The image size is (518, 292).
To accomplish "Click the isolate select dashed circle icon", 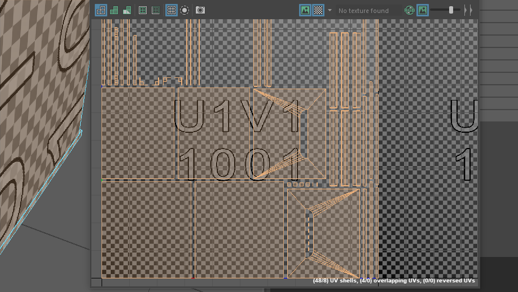I will (185, 10).
